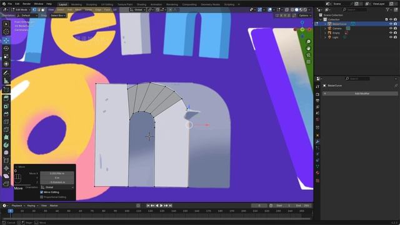The height and width of the screenshot is (225, 400).
Task: Hide Camera with its eye icon
Action: [x=391, y=28]
